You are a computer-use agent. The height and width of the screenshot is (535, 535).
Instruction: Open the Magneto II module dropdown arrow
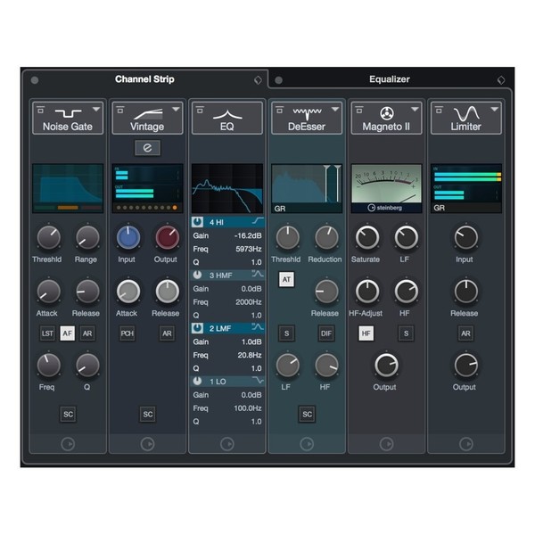(x=415, y=109)
